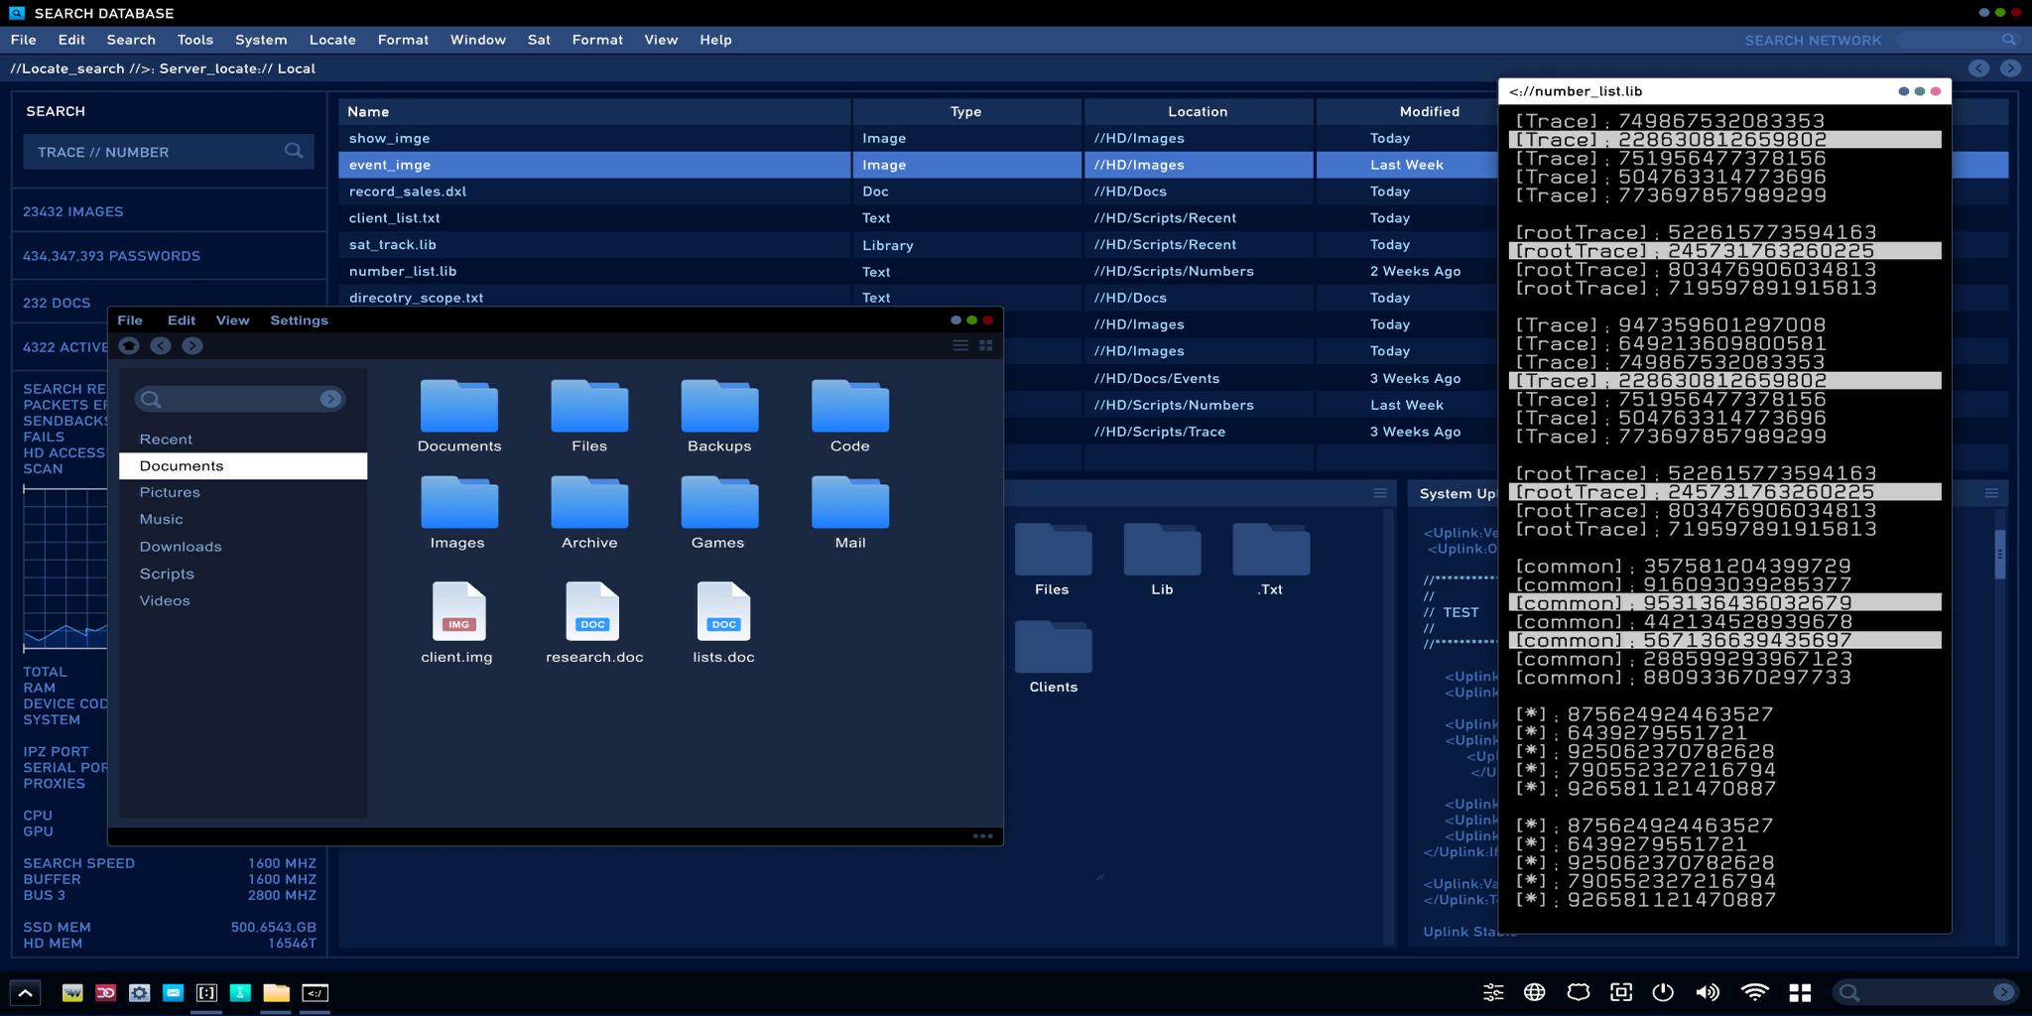Viewport: 2032px width, 1016px height.
Task: Open the <:/ terminal app in taskbar
Action: point(315,992)
